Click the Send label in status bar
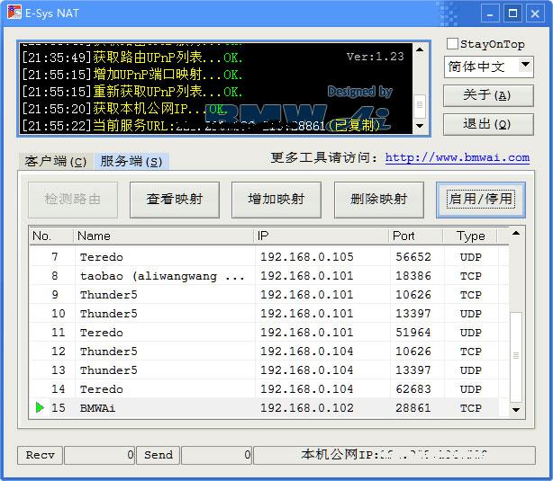Screen dimensions: 553x481 (159, 455)
